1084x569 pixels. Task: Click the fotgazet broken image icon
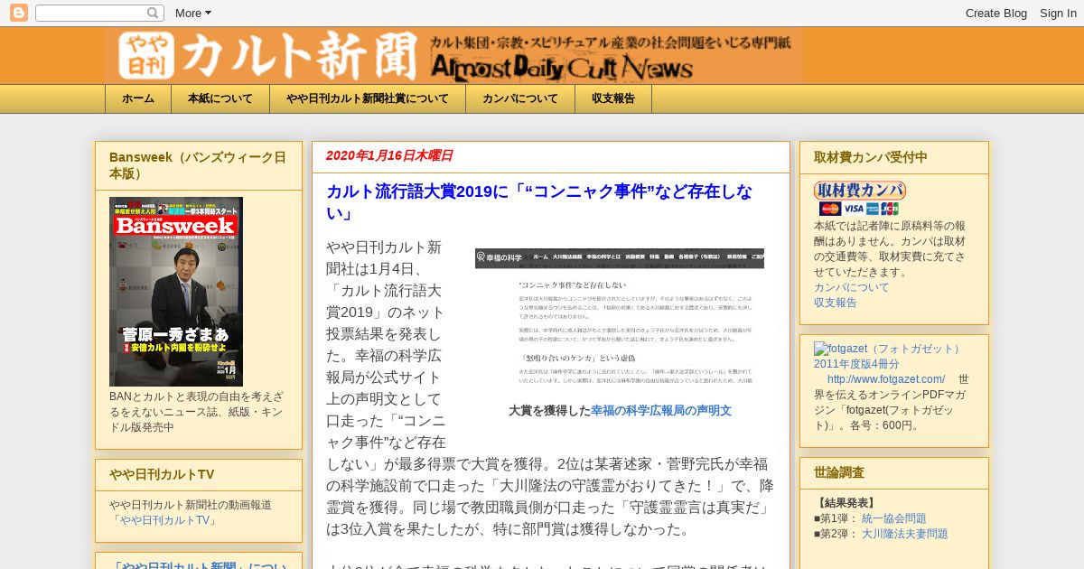[820, 349]
